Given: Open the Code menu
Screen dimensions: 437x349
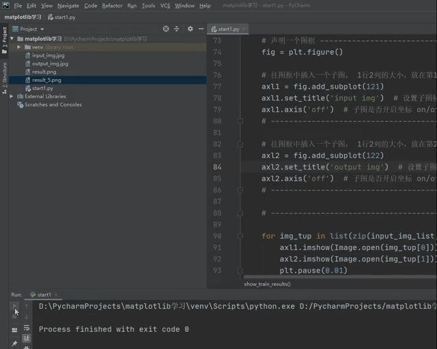Looking at the screenshot, I should (x=91, y=5).
